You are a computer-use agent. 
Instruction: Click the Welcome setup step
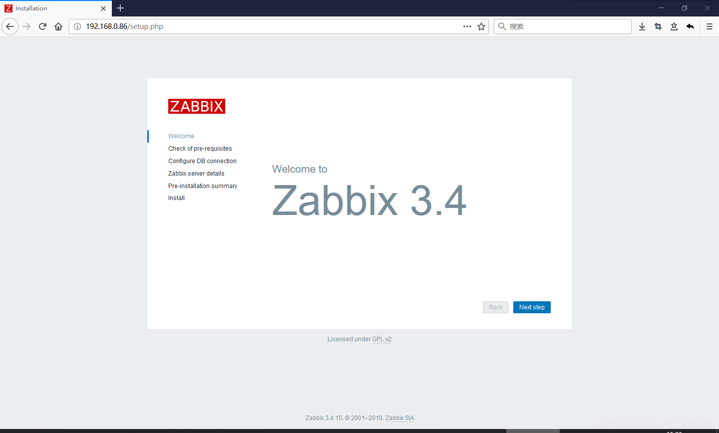[181, 136]
